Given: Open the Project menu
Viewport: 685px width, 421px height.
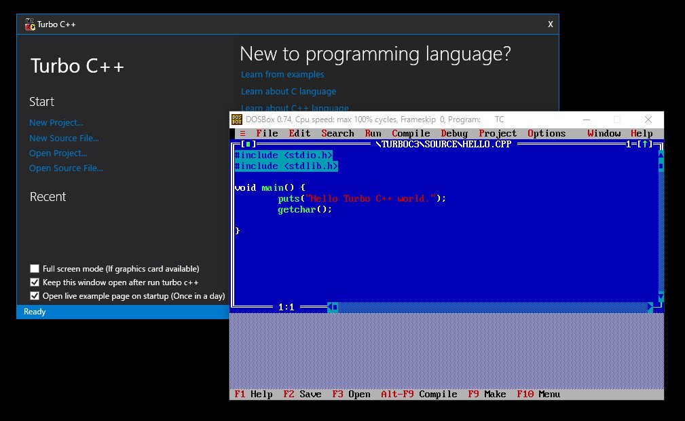Looking at the screenshot, I should (x=498, y=133).
